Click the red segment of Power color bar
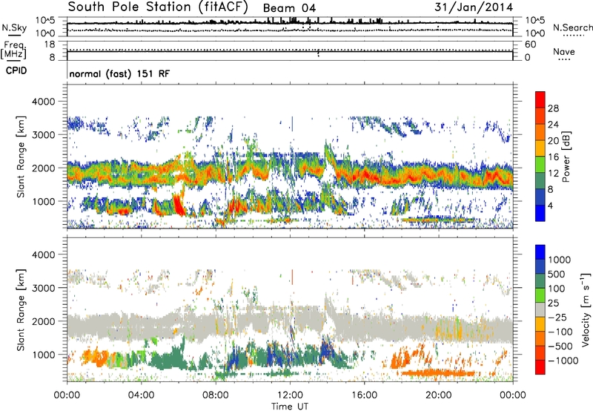The image size is (593, 411). point(540,99)
